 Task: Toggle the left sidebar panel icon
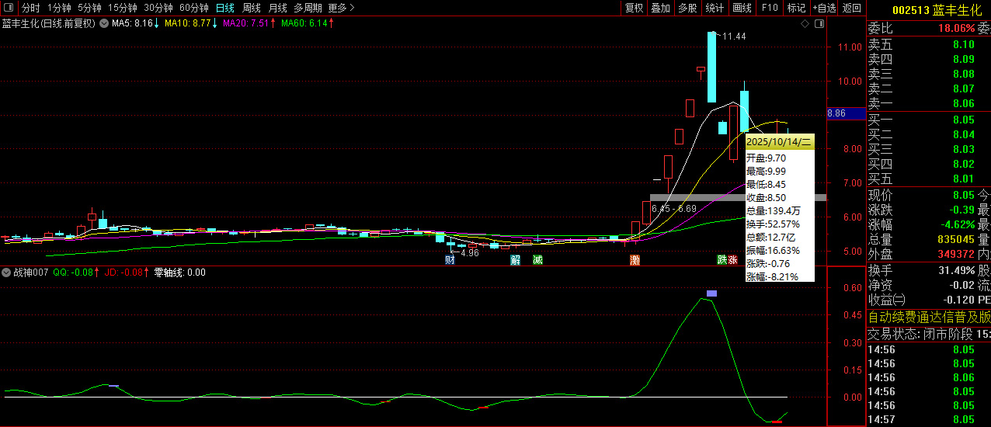coord(9,8)
